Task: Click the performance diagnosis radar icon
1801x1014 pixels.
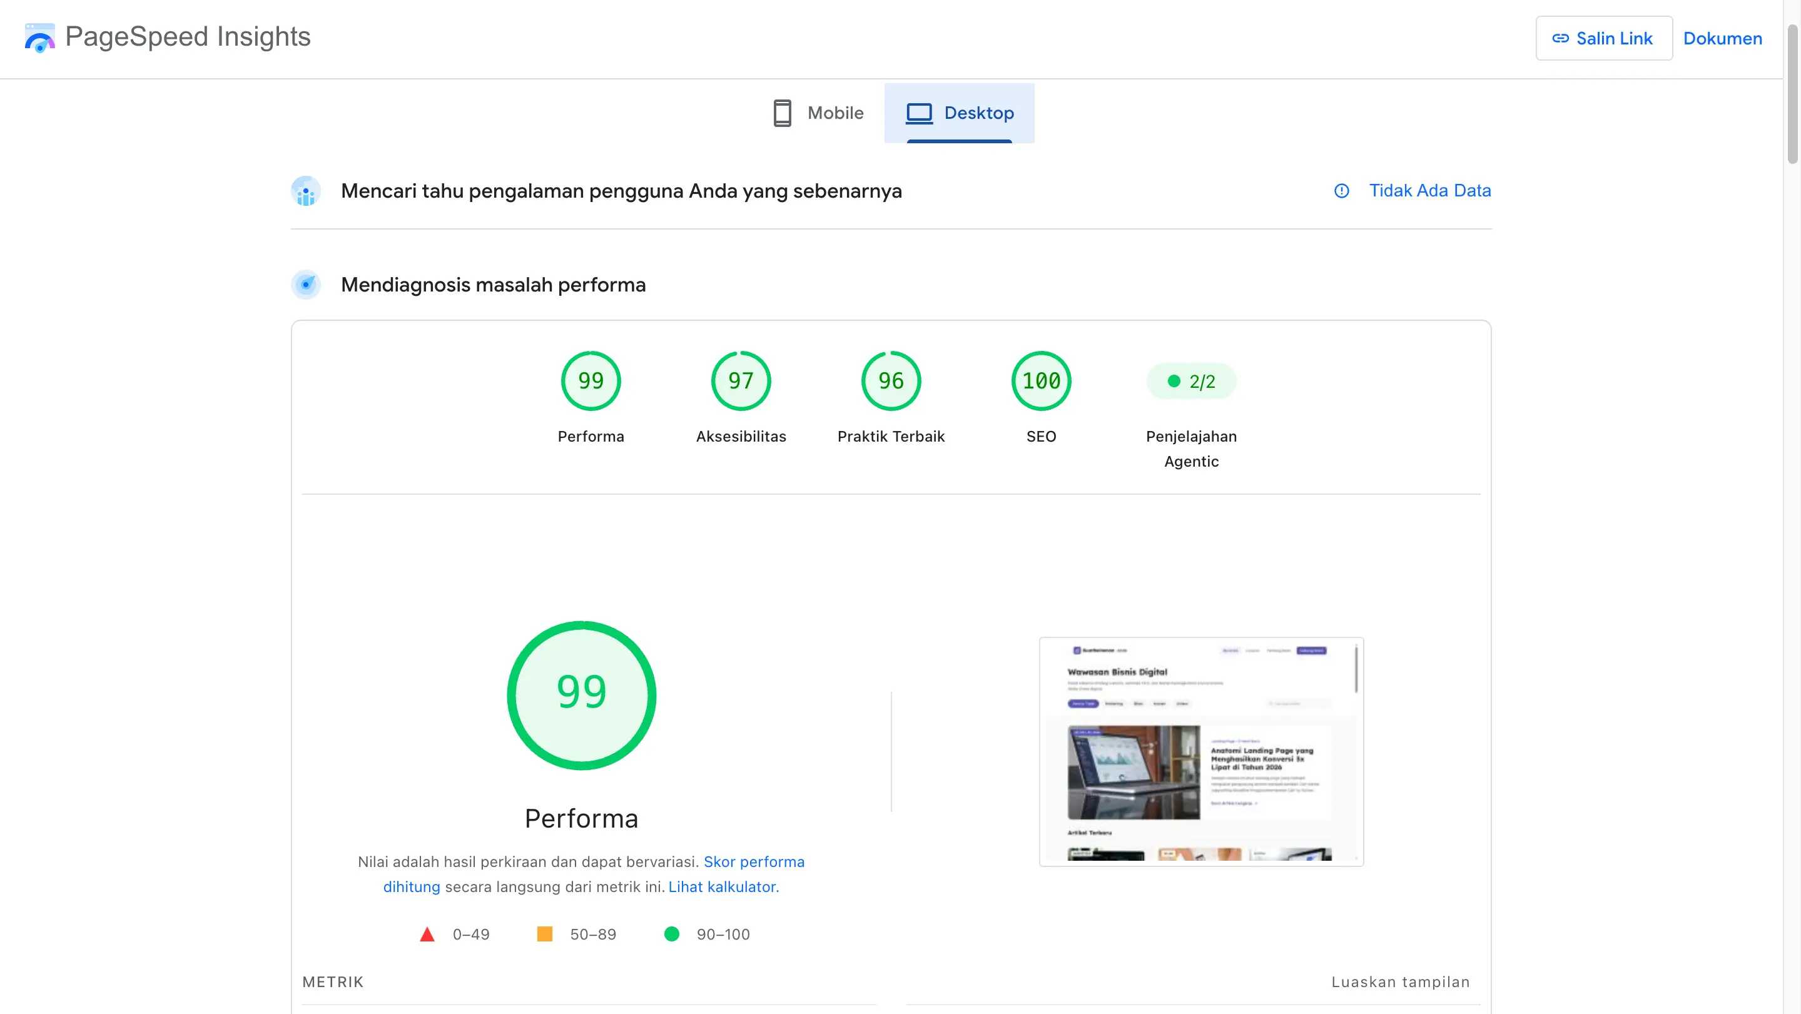Action: pyautogui.click(x=305, y=285)
